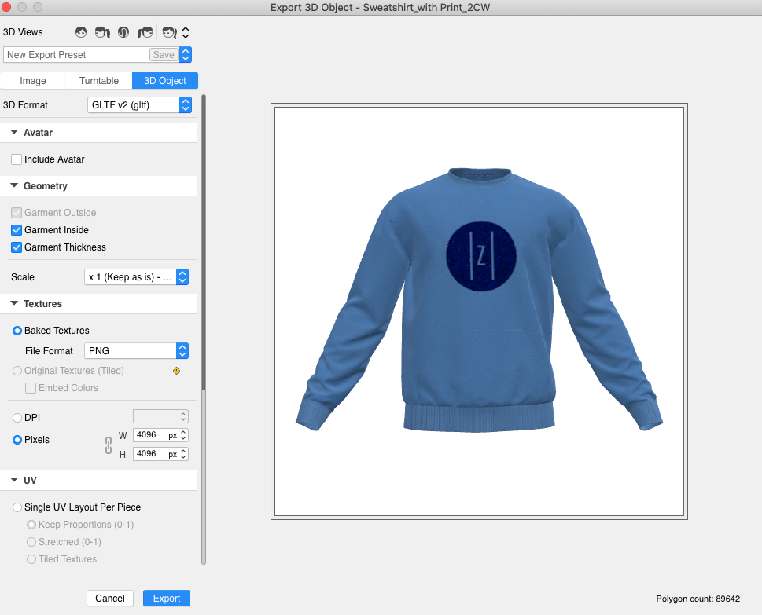Uncheck Garment Thickness

point(17,247)
